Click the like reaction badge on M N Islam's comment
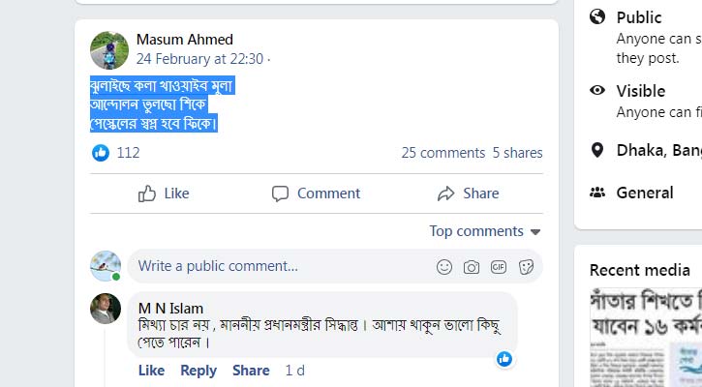The image size is (702, 387). click(x=504, y=359)
